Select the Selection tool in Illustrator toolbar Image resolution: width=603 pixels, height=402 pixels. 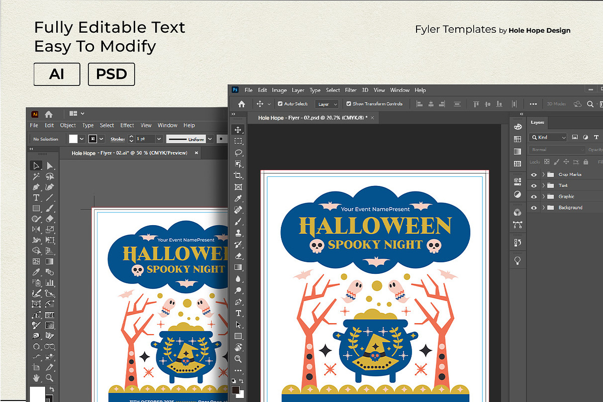tap(36, 165)
